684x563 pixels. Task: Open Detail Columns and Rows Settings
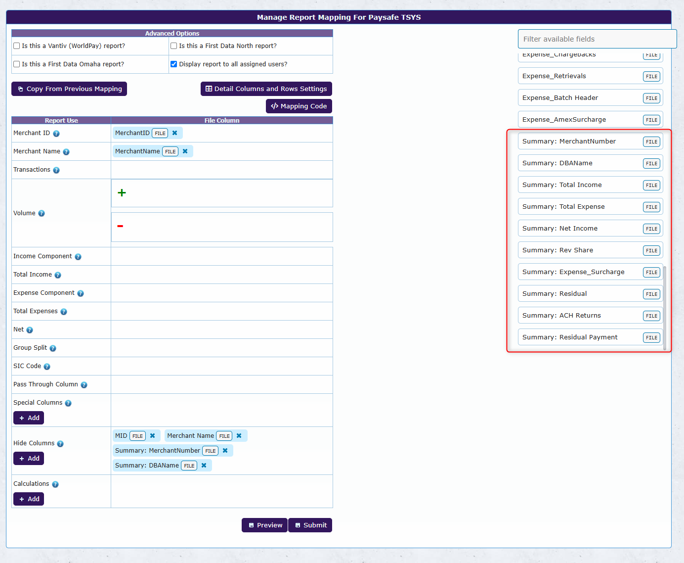[266, 89]
